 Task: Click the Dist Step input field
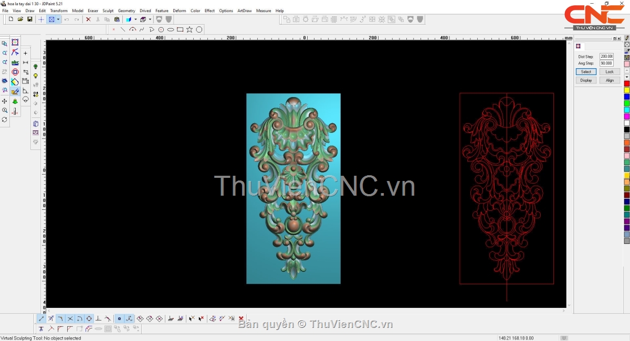[x=606, y=56]
